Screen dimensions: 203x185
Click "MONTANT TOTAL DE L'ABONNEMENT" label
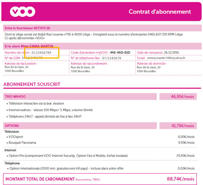40,179
